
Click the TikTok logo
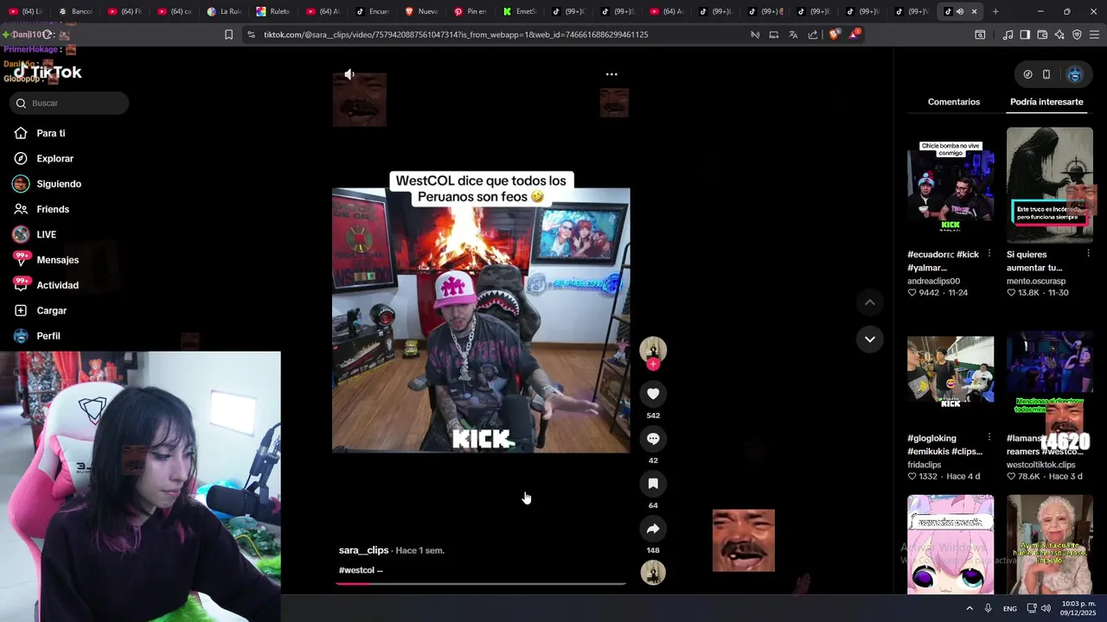coord(48,73)
